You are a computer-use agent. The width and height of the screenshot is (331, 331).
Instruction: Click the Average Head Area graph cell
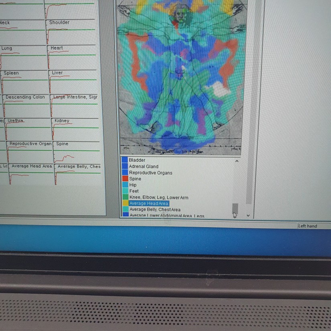tap(31, 175)
